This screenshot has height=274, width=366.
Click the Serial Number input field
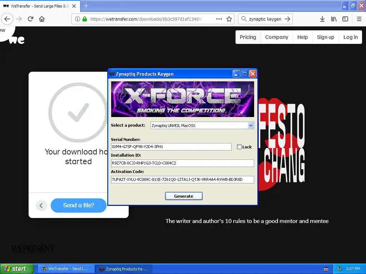[171, 147]
